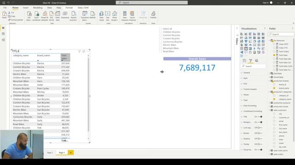Create a New measure

click(125, 16)
